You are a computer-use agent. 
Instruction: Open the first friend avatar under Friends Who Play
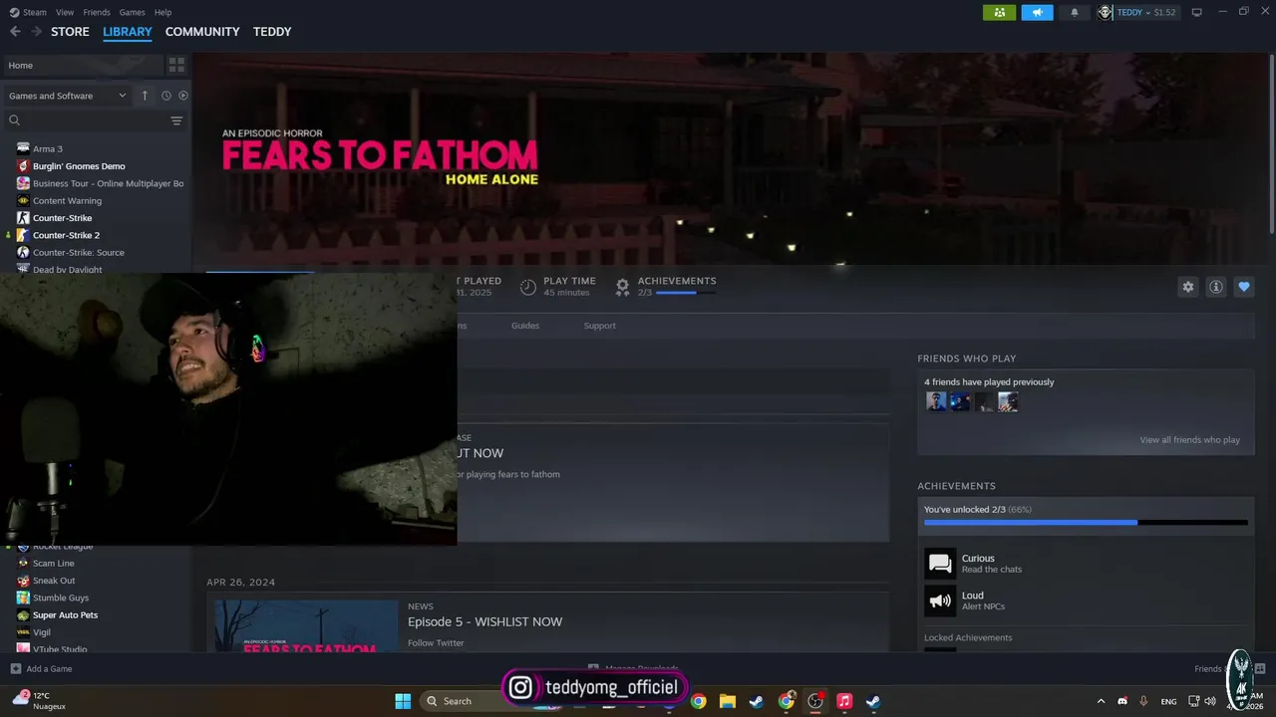tap(936, 401)
